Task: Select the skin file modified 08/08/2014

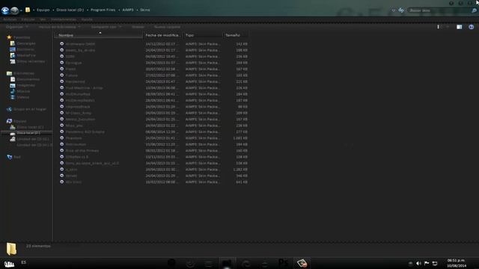Action: point(153,132)
